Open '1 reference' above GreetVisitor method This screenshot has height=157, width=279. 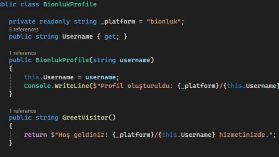pos(23,111)
